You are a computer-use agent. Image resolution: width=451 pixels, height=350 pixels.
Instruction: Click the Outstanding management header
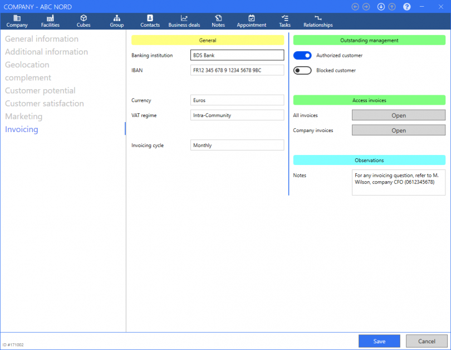coord(369,40)
